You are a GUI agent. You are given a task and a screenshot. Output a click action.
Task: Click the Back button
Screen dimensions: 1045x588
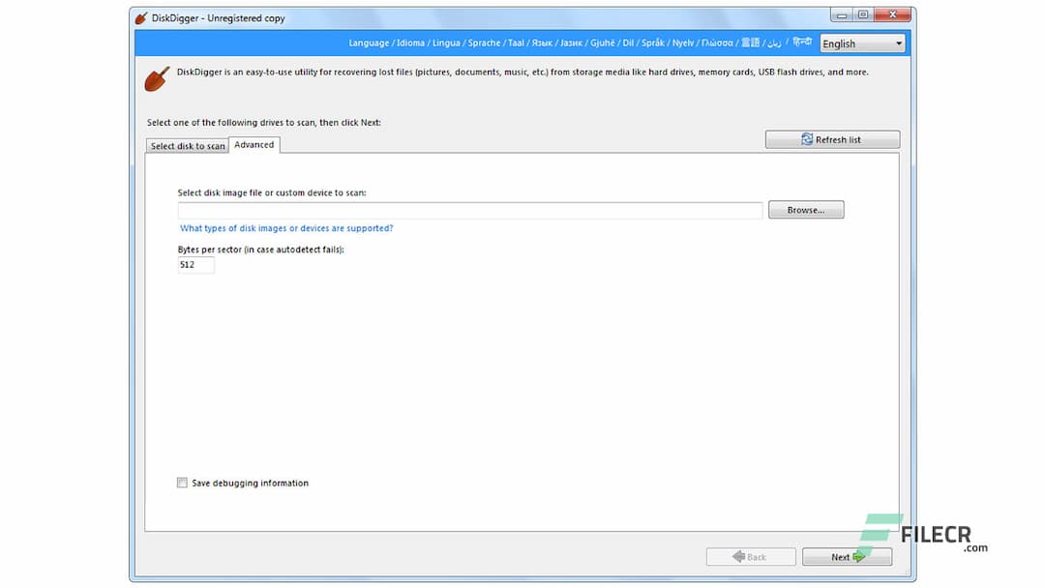751,556
